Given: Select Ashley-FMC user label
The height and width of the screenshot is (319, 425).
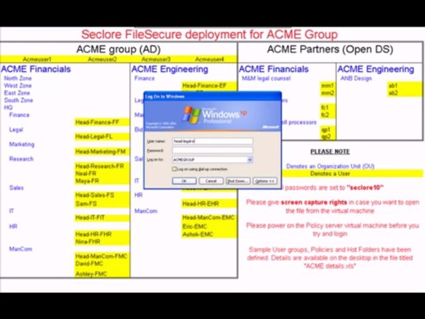Looking at the screenshot, I should [91, 274].
